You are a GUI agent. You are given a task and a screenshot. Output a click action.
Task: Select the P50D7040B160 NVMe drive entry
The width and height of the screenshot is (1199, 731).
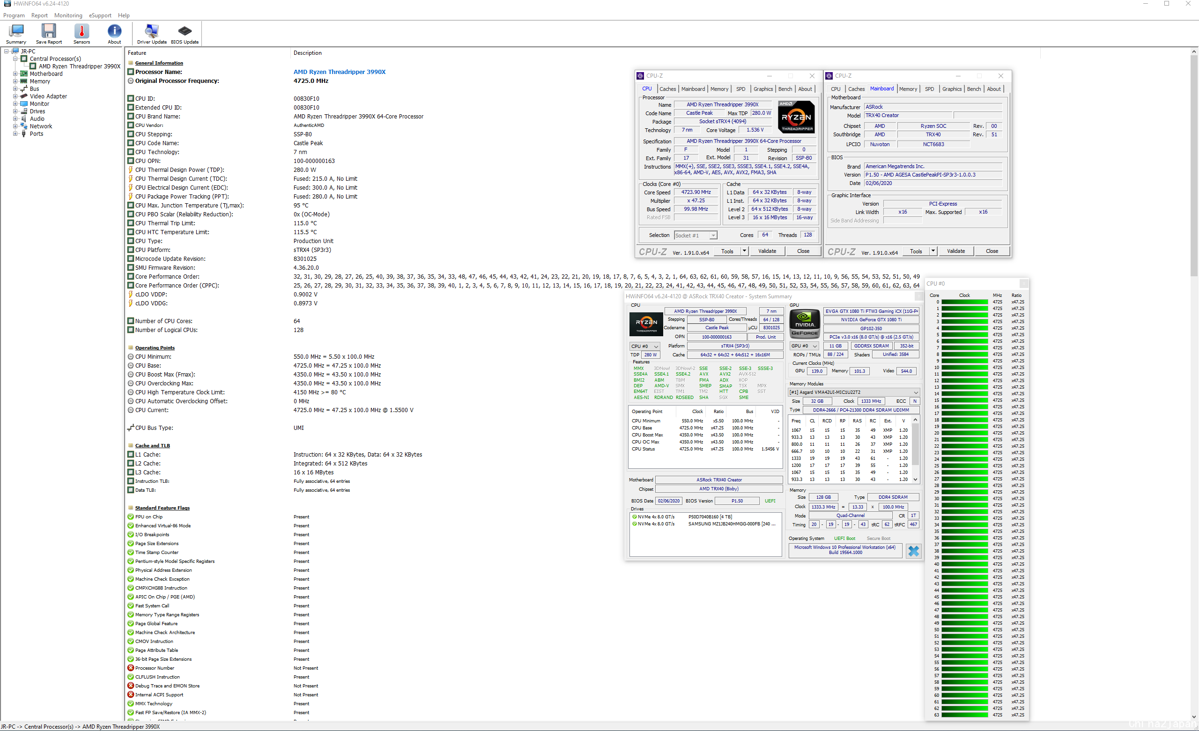pos(705,517)
